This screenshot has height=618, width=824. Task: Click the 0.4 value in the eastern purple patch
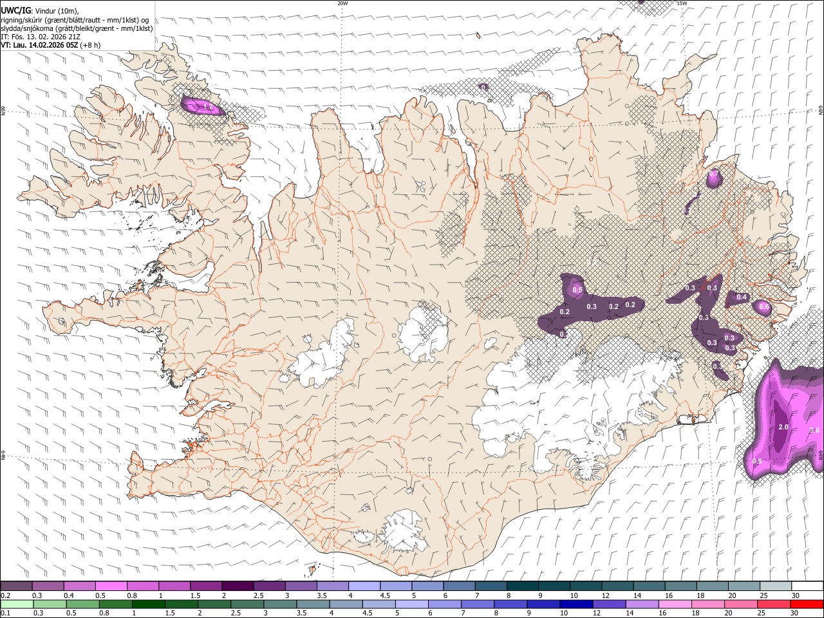click(742, 297)
